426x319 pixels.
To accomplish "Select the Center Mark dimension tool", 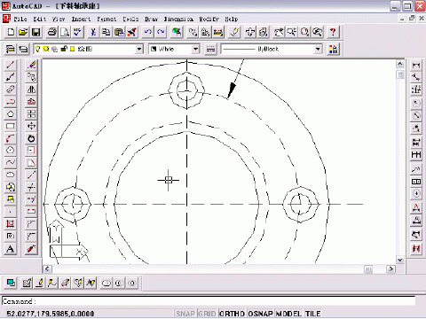I will pos(416,194).
